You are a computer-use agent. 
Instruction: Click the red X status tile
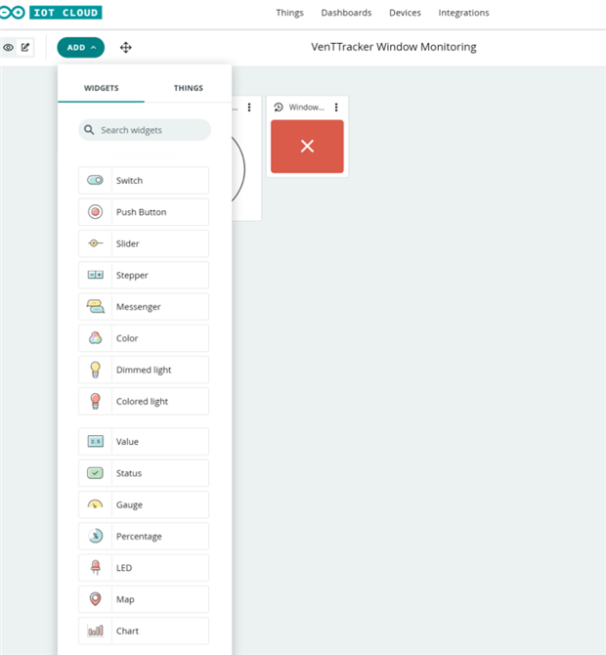pos(307,147)
